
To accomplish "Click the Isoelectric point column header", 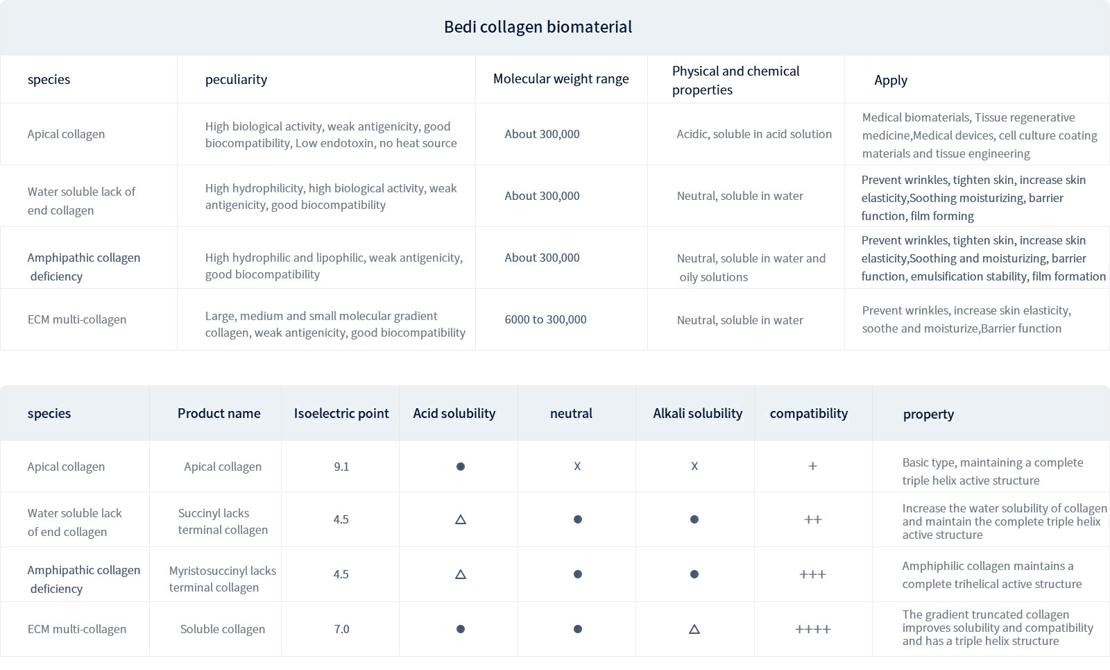I will pyautogui.click(x=341, y=414).
